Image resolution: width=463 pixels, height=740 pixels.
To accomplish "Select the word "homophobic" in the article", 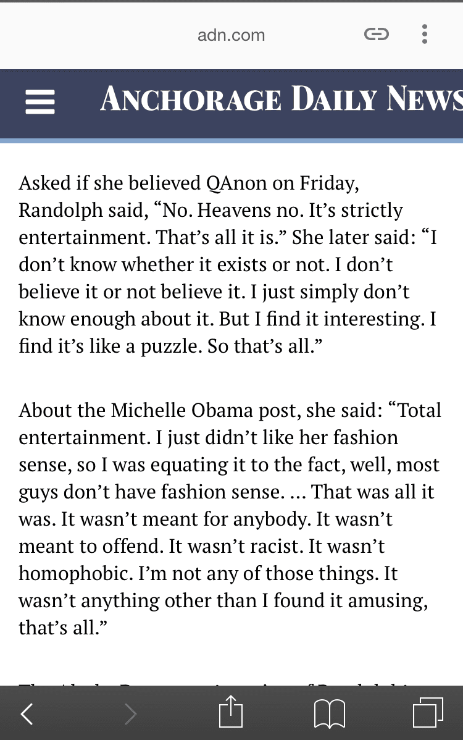I will pyautogui.click(x=75, y=574).
